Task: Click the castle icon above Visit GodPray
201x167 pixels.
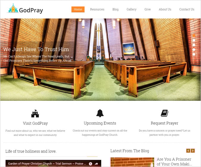Action: [x=35, y=114]
